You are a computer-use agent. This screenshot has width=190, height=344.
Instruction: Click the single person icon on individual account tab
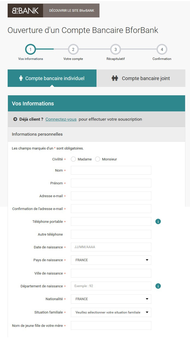pyautogui.click(x=21, y=78)
